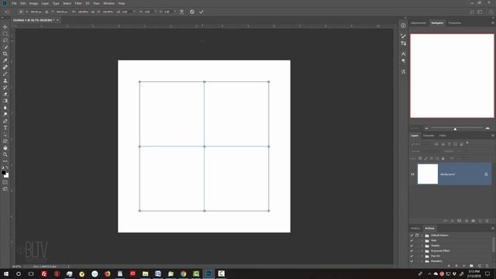Switch to the Adjustments tab
496x279 pixels.
pos(418,22)
